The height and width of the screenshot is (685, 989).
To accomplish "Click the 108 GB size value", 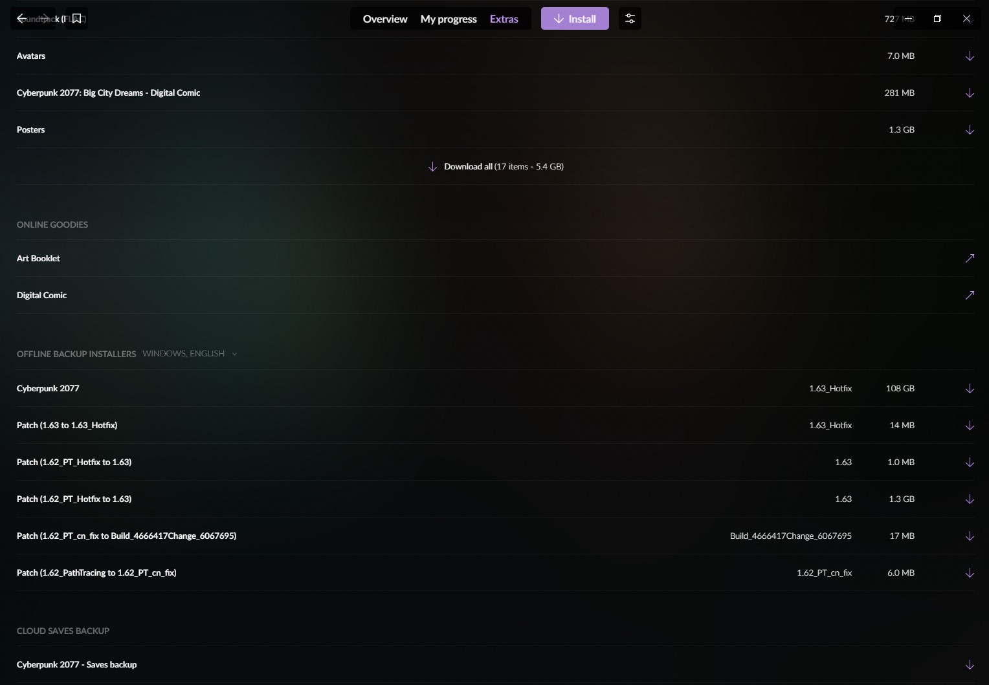I will tap(900, 389).
